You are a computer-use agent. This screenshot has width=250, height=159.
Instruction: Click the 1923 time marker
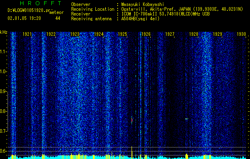(75, 34)
